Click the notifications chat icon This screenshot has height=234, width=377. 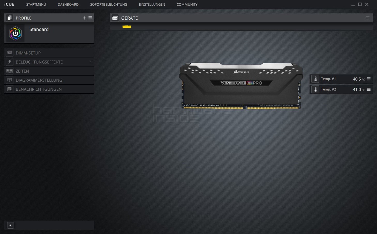10,89
